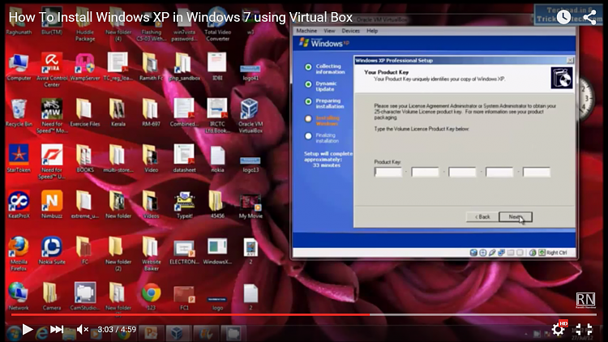Exit full screen mode
The width and height of the screenshot is (608, 342).
click(584, 329)
